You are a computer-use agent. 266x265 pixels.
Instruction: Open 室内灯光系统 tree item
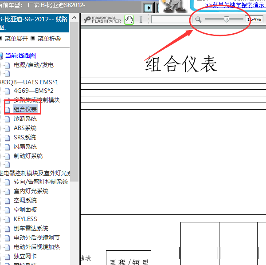[x=31, y=191]
